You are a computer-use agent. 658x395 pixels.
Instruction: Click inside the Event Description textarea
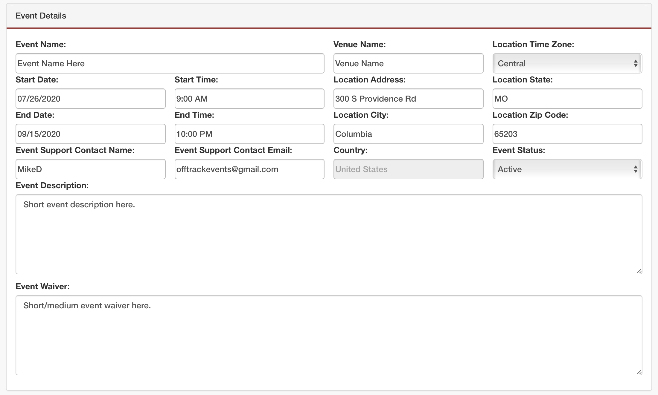(329, 234)
